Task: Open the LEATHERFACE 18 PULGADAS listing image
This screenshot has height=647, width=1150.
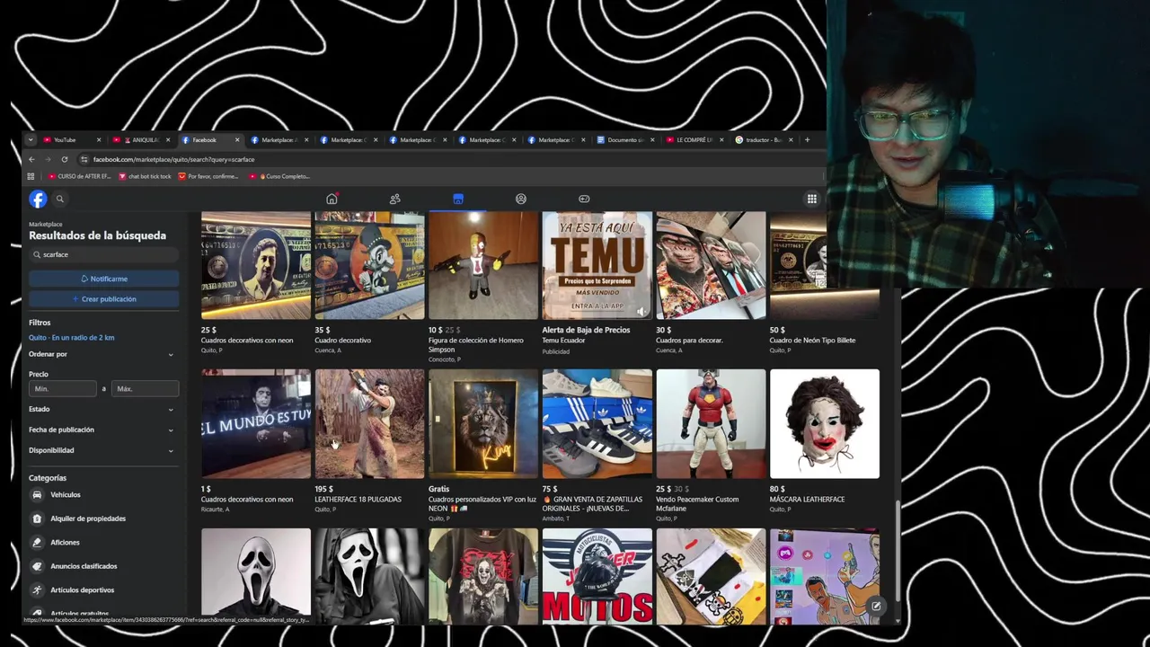Action: coord(369,423)
